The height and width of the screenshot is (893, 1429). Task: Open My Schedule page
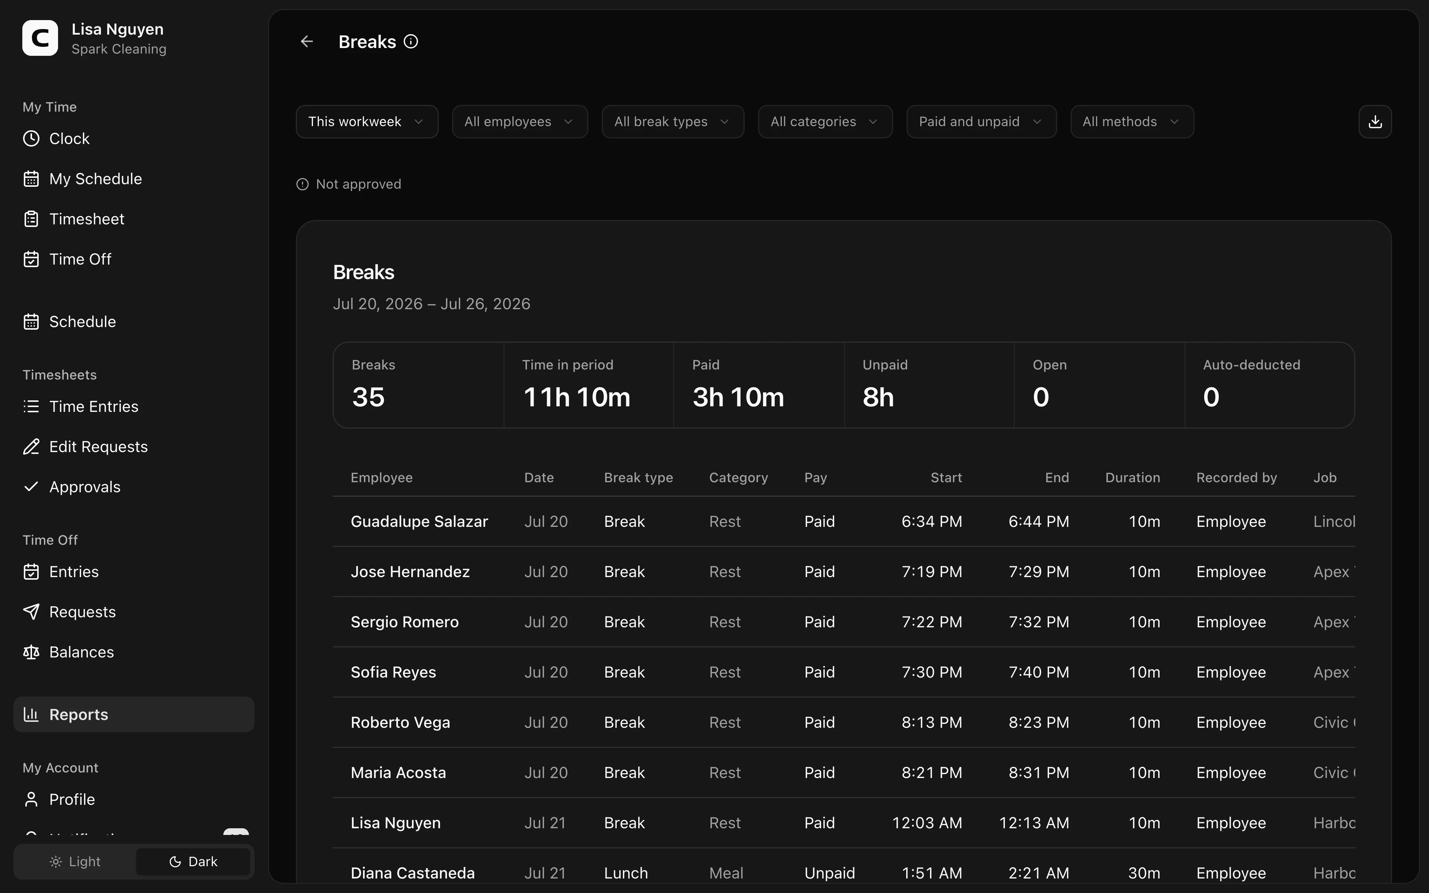134,179
